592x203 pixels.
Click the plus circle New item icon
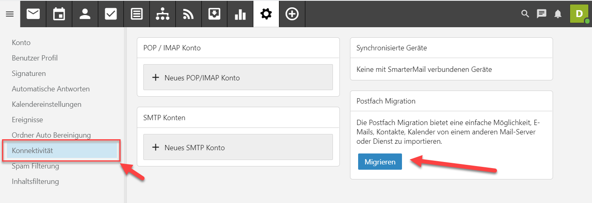coord(292,14)
